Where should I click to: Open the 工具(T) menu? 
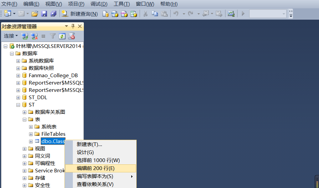tap(122, 4)
